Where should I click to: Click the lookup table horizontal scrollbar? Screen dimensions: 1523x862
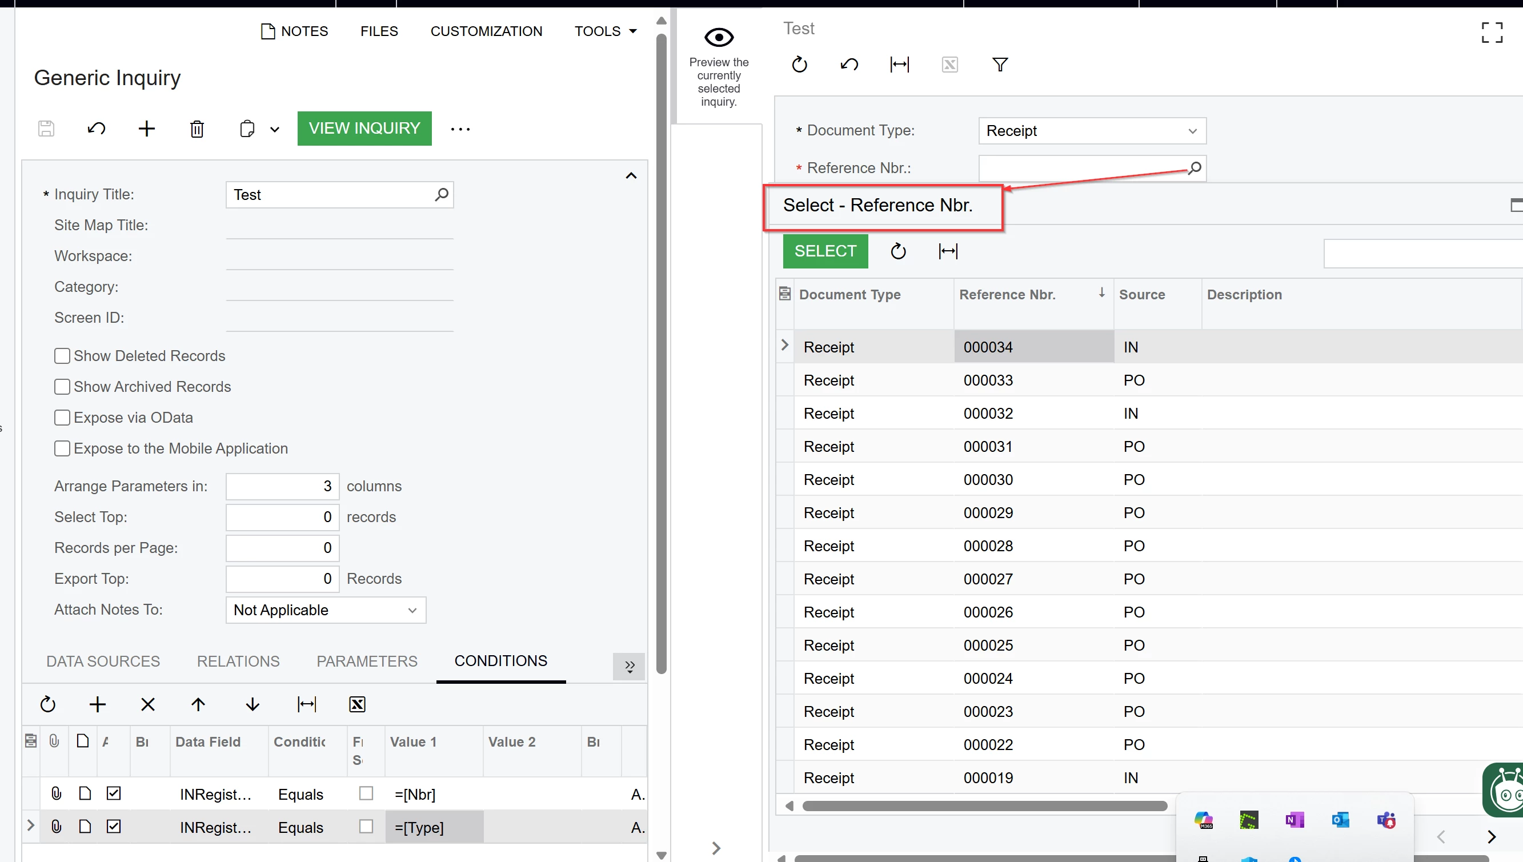coord(984,806)
